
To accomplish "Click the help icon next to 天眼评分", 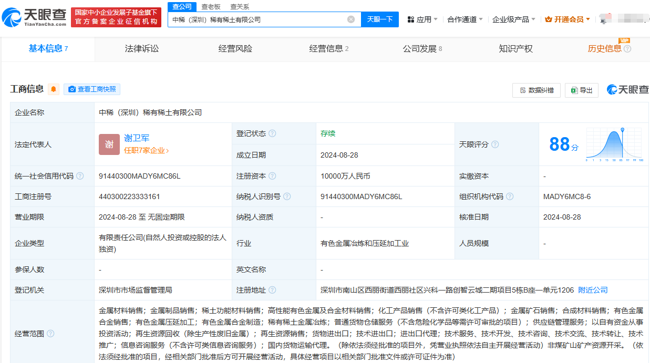I will tap(495, 144).
